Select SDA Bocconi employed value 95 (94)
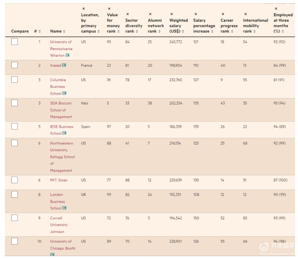Image resolution: width=298 pixels, height=259 pixels. [279, 103]
